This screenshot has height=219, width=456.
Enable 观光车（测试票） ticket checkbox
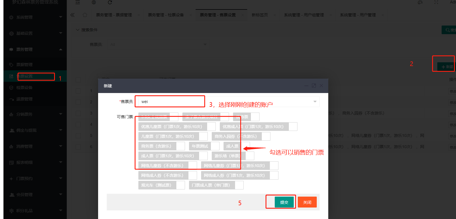[x=180, y=185]
